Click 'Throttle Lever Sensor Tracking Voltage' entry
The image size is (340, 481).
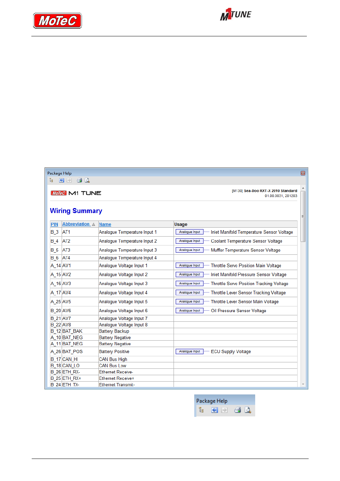(x=248, y=293)
